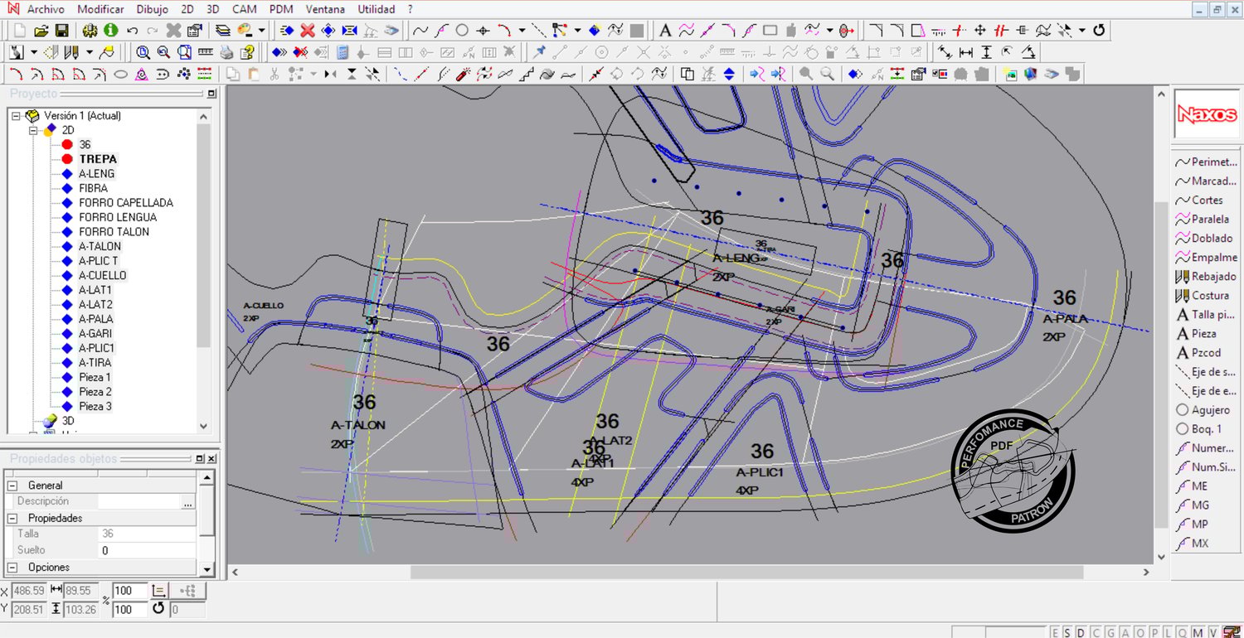
Task: Click the Save floppy disk icon
Action: coord(61,31)
